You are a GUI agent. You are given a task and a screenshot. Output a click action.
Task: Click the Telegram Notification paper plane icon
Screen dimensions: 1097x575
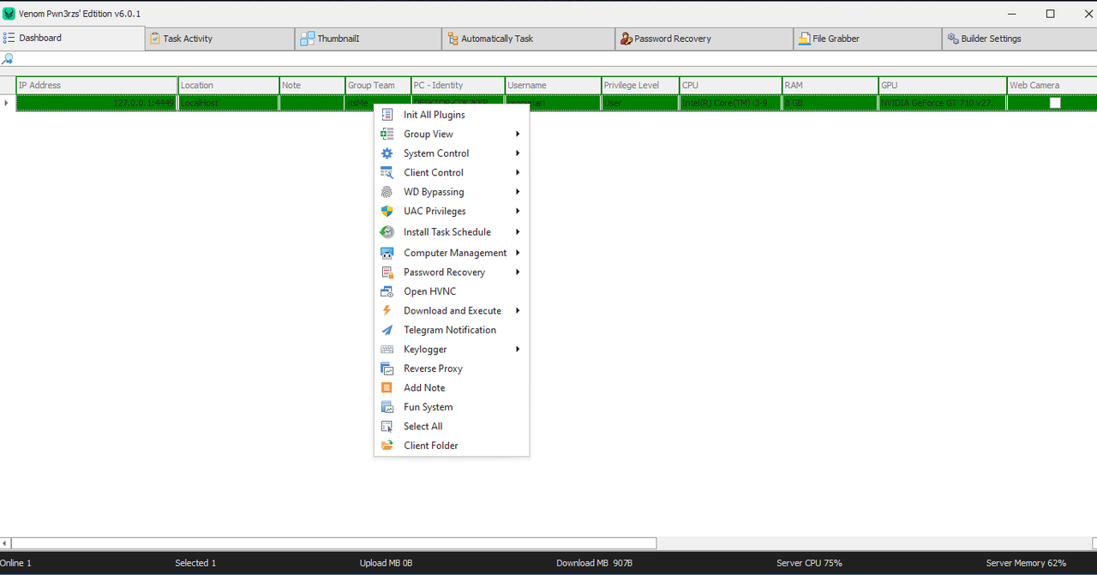(x=387, y=330)
